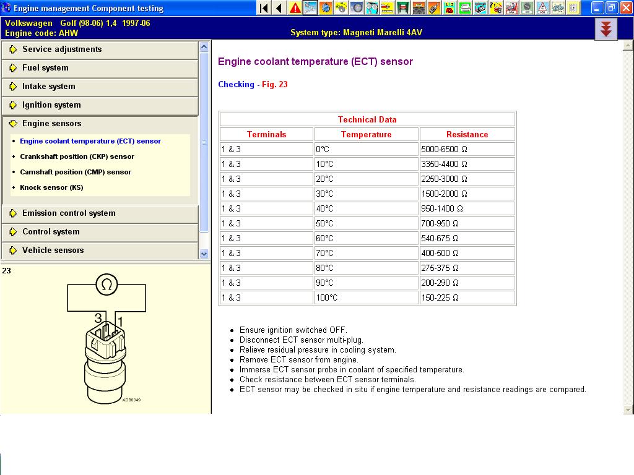Open the A/C air conditioning icon
Screen dimensions: 634x475
[x=527, y=8]
